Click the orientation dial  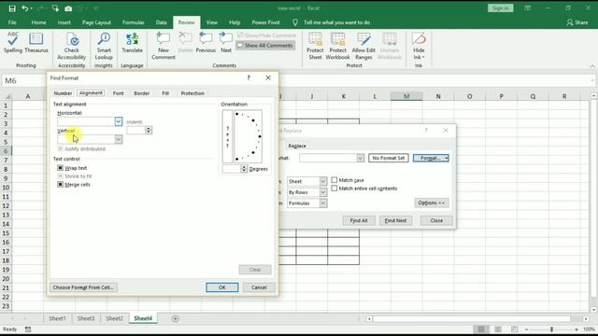(249, 136)
